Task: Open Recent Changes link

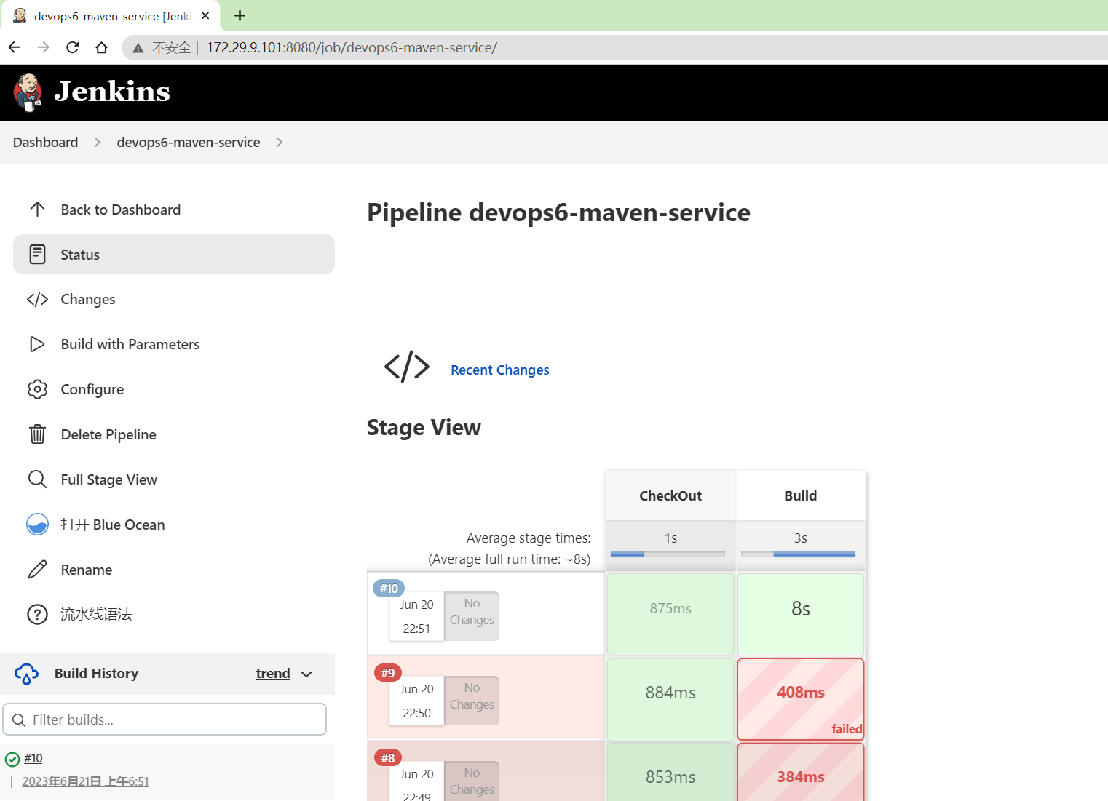Action: 500,370
